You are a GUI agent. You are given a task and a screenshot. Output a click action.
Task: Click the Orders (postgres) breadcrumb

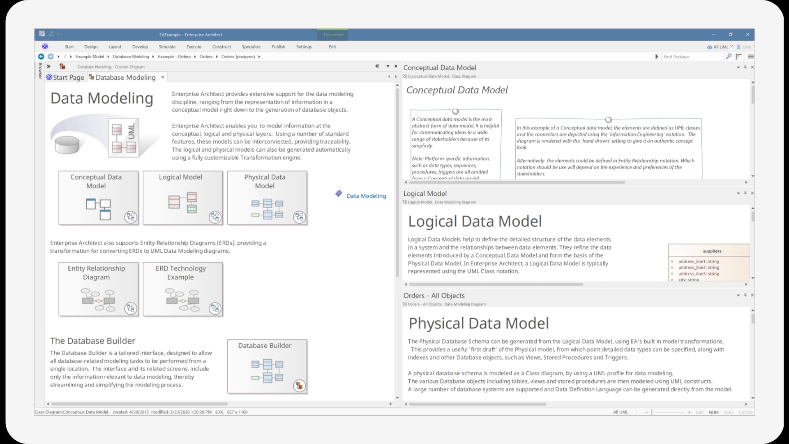point(238,57)
